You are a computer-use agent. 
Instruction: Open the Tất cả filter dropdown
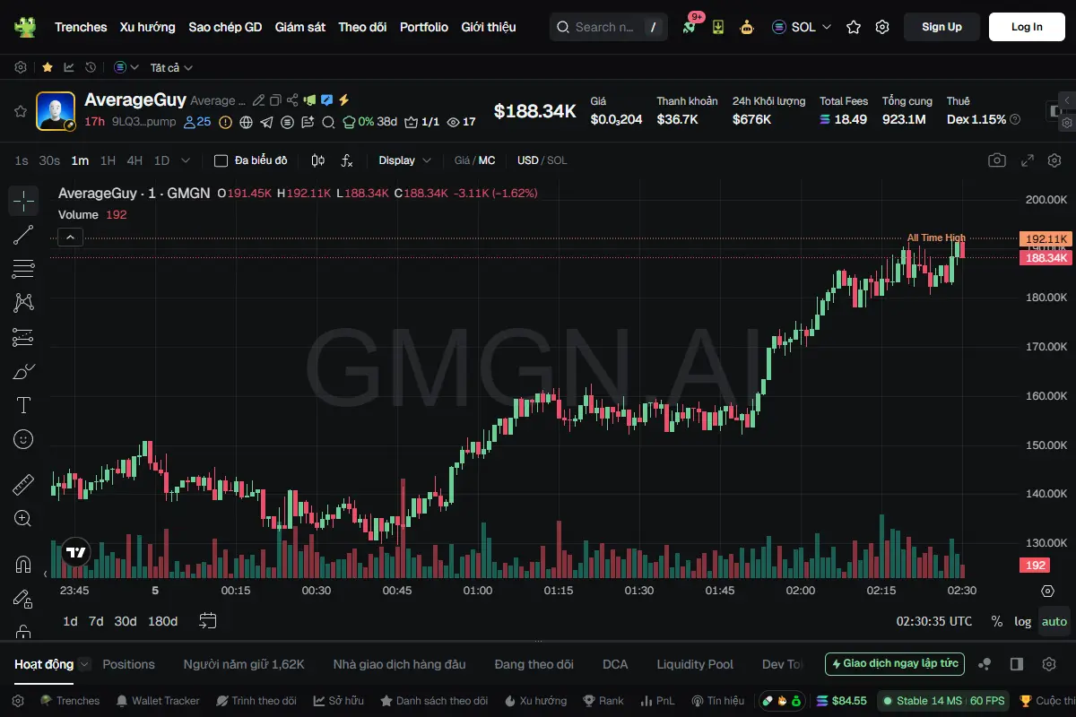click(x=171, y=67)
